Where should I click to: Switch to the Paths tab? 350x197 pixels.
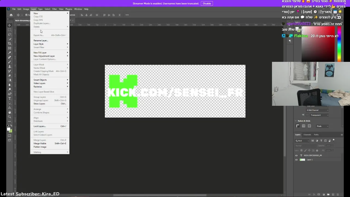click(316, 135)
